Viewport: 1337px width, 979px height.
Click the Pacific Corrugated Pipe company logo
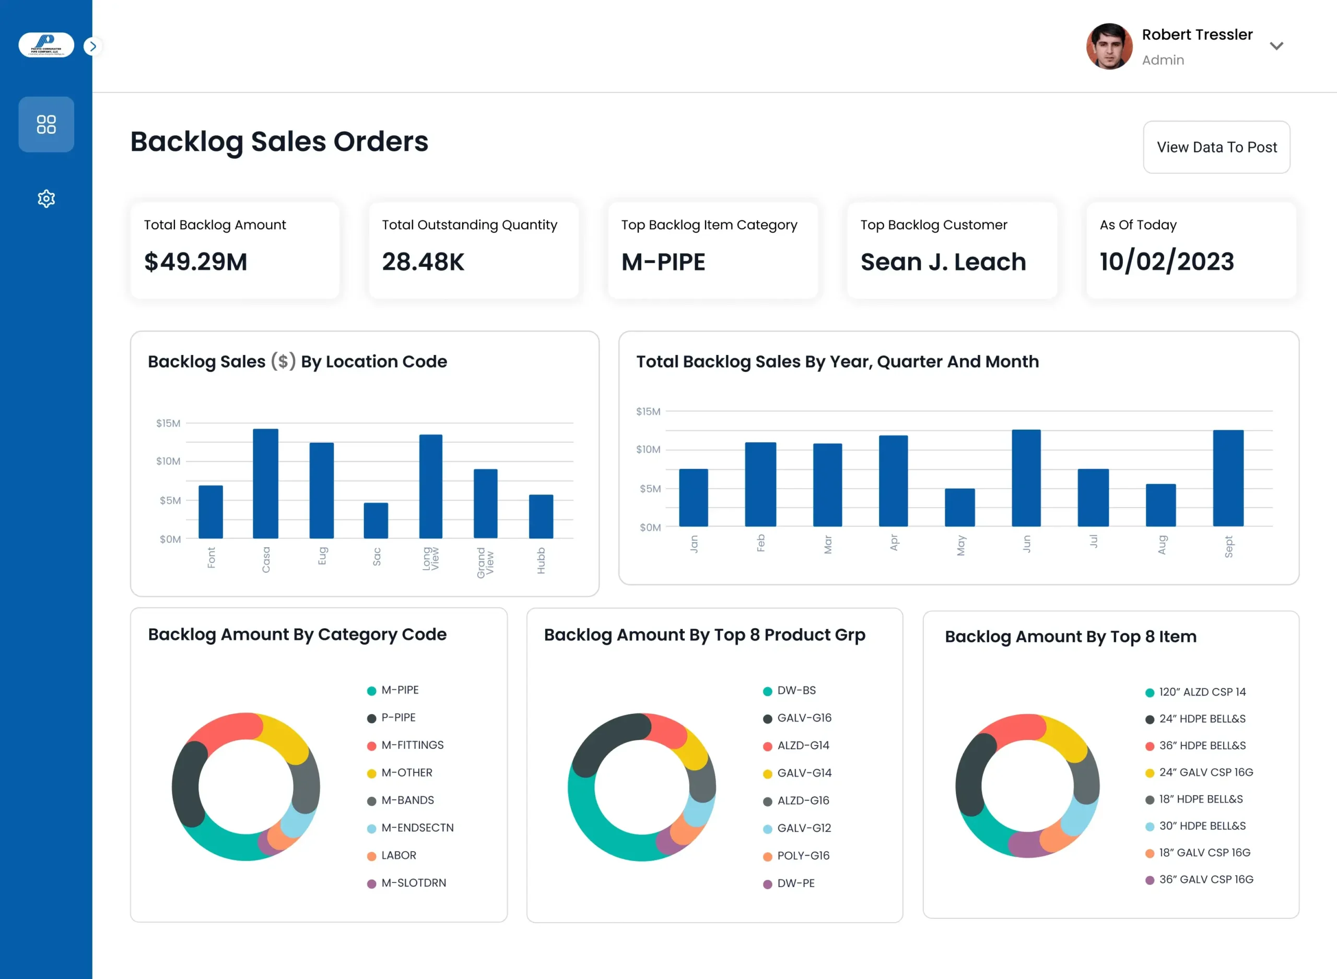(x=46, y=45)
